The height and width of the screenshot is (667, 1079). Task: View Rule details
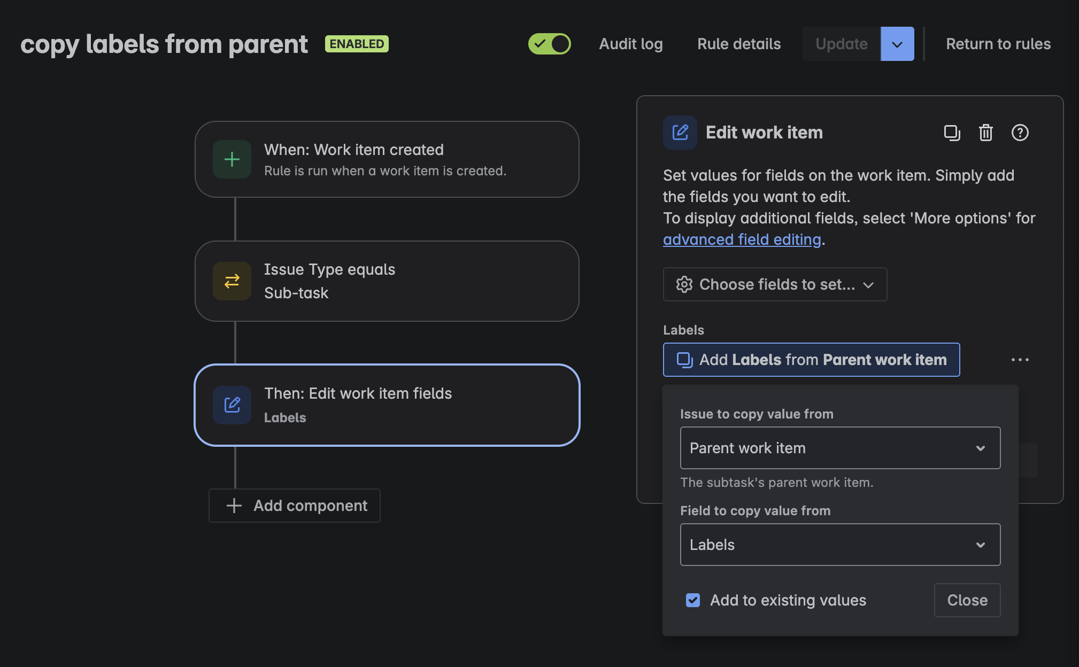tap(739, 44)
